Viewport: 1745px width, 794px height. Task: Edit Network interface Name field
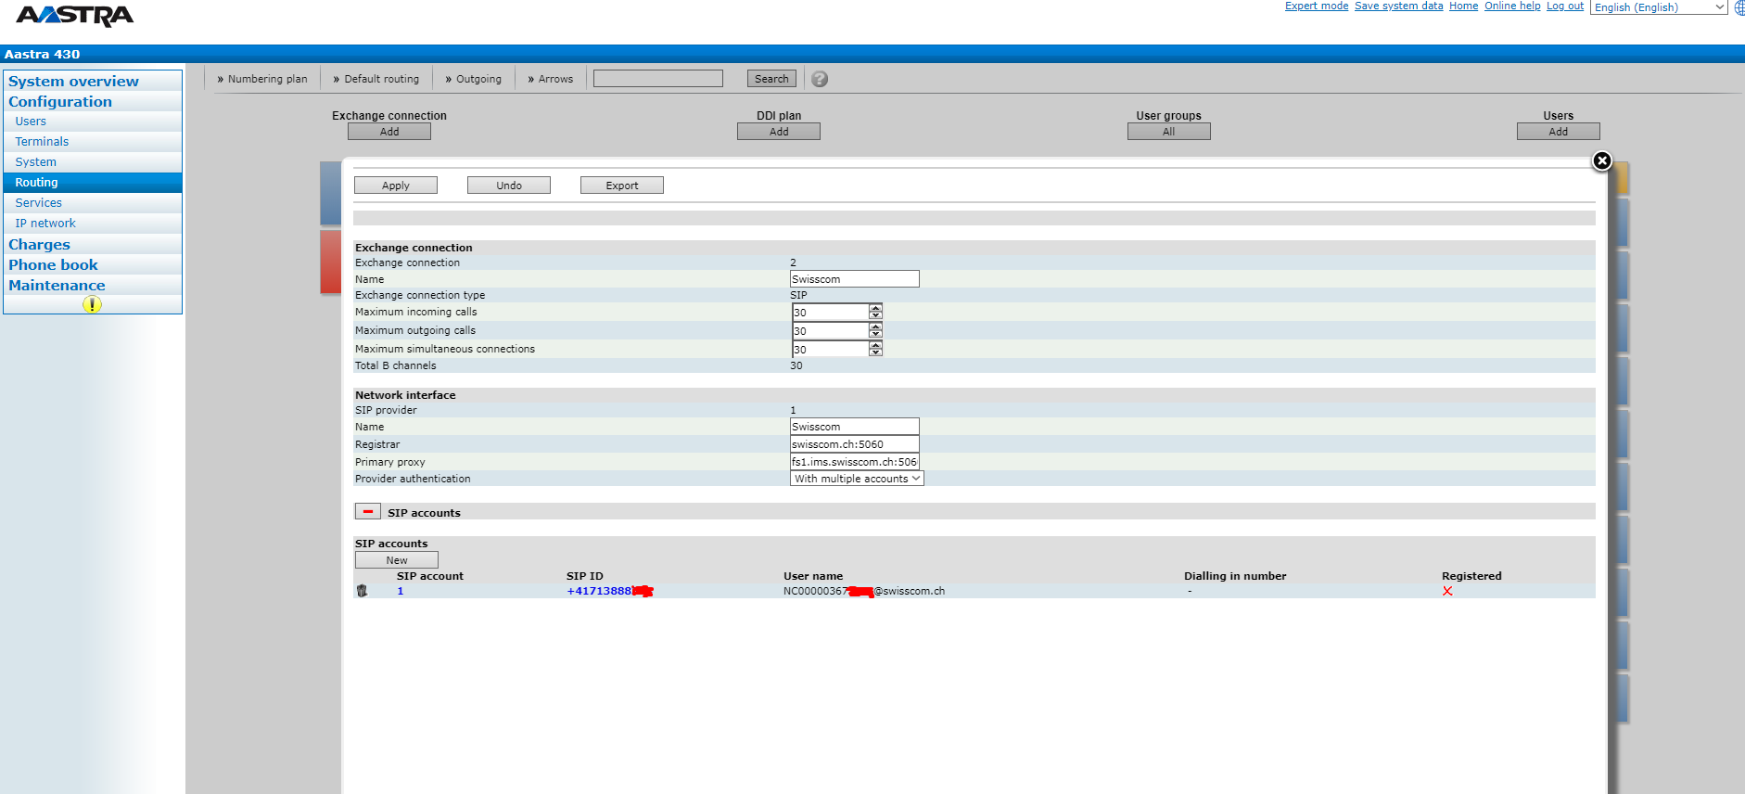[855, 427]
